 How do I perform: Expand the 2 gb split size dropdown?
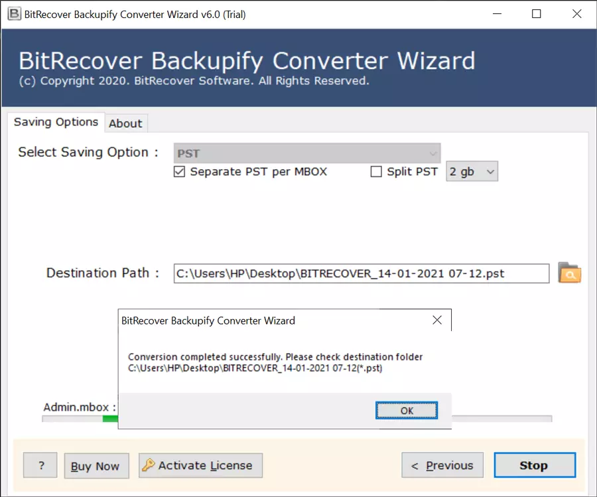(x=472, y=171)
